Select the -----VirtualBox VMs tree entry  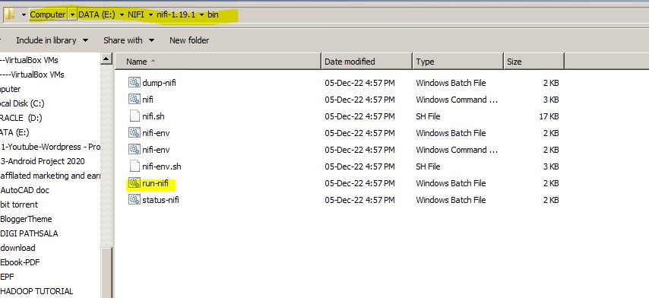point(32,74)
